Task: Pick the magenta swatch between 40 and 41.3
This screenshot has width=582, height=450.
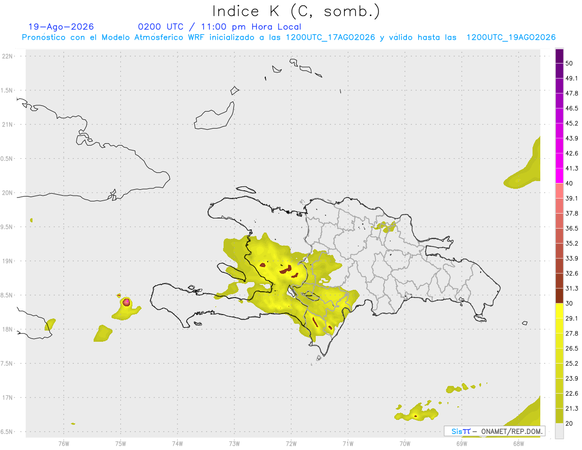Action: pos(559,176)
